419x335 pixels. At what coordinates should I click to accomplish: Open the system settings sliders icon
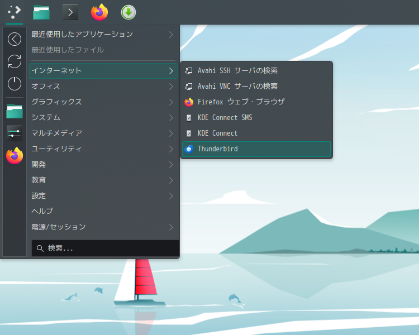point(15,133)
